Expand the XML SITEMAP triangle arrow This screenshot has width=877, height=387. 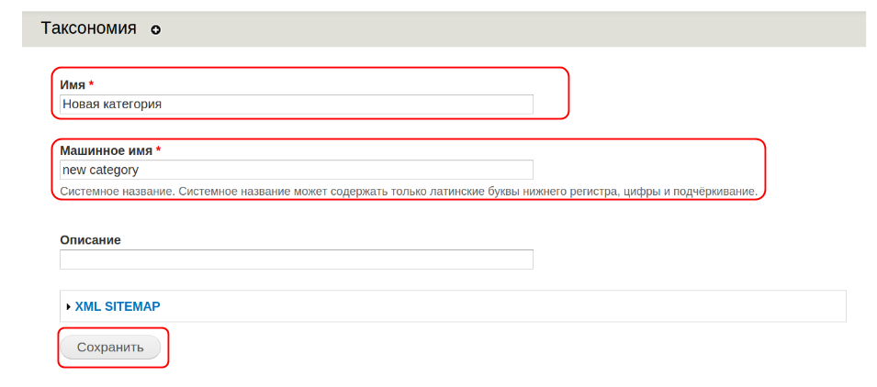[x=69, y=306]
